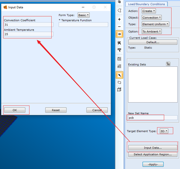Screen dimensions: 180x169
Task: Select the polygon pick tool in the toolbar
Action: coord(119,11)
